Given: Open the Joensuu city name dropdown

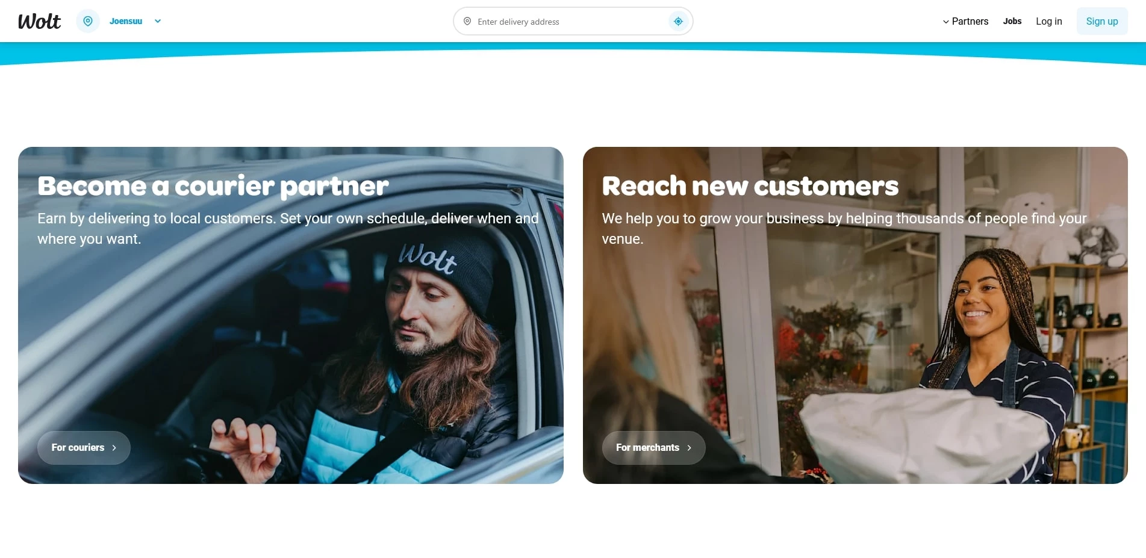Looking at the screenshot, I should [x=126, y=21].
